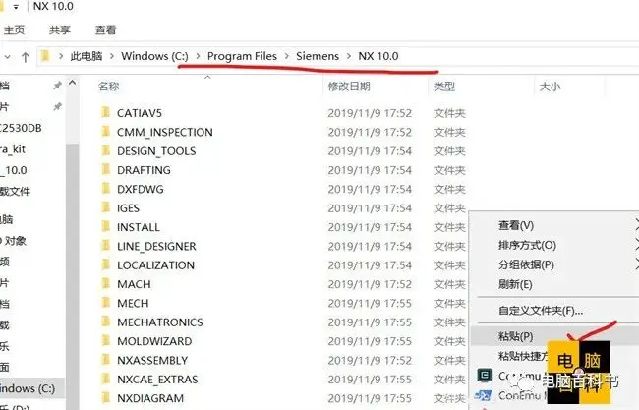Click the DESIGN_TOOLS folder icon
Screen dimensions: 639x410
click(x=106, y=150)
